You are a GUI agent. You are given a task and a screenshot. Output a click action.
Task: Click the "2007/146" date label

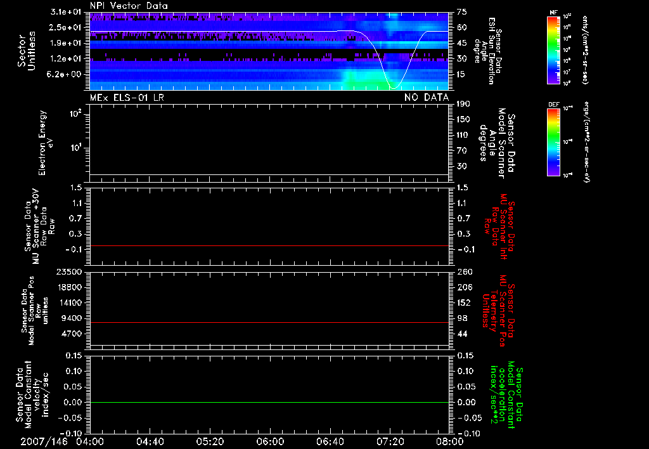[44, 441]
